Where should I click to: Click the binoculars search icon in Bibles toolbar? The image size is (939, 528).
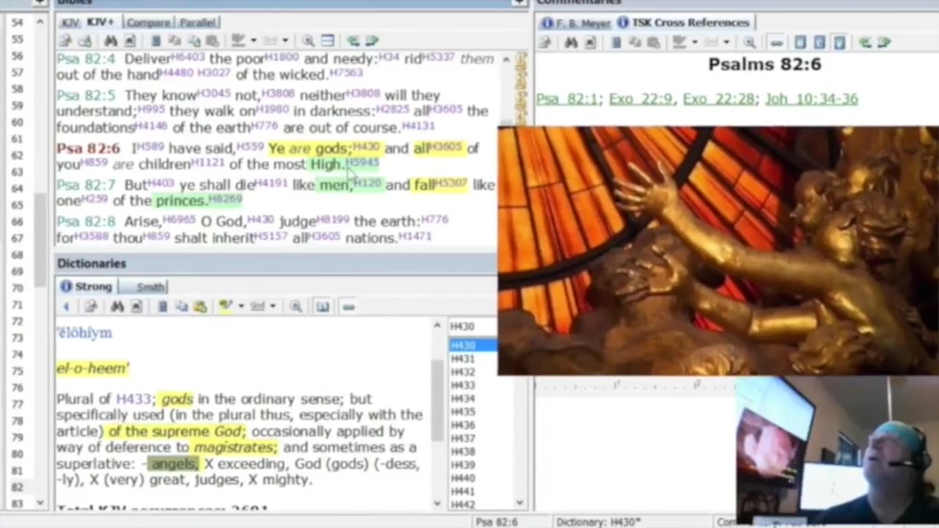tap(111, 41)
